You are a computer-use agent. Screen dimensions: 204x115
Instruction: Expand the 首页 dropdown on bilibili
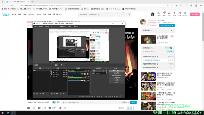[x=14, y=14]
